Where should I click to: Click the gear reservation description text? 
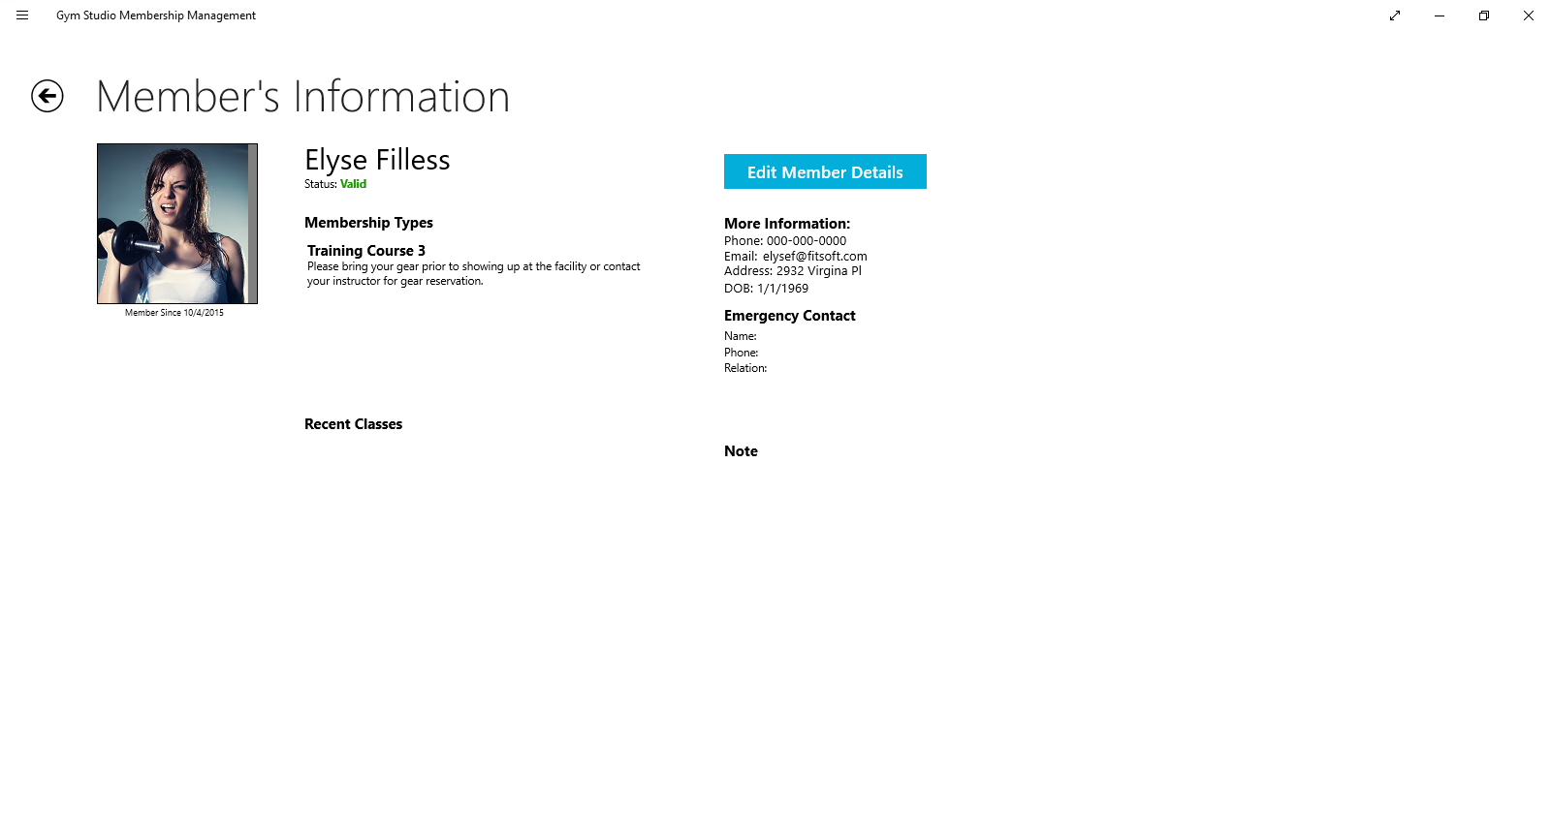click(x=474, y=274)
